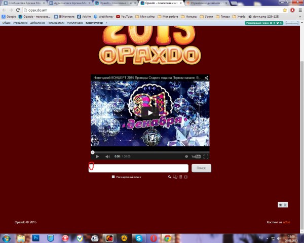The image size is (304, 243).
Task: Open the Chrome hamburger menu
Action: [x=300, y=10]
